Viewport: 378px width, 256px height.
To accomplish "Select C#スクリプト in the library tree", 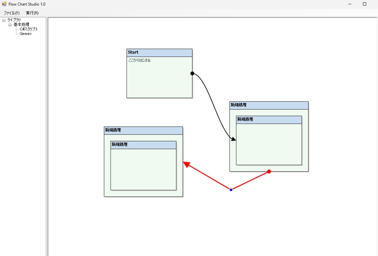I will point(28,29).
